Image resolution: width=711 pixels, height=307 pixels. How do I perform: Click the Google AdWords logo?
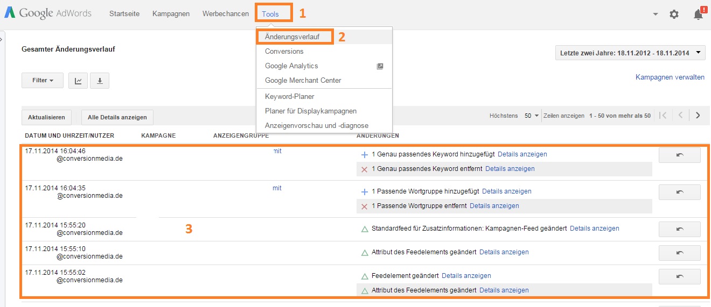48,13
